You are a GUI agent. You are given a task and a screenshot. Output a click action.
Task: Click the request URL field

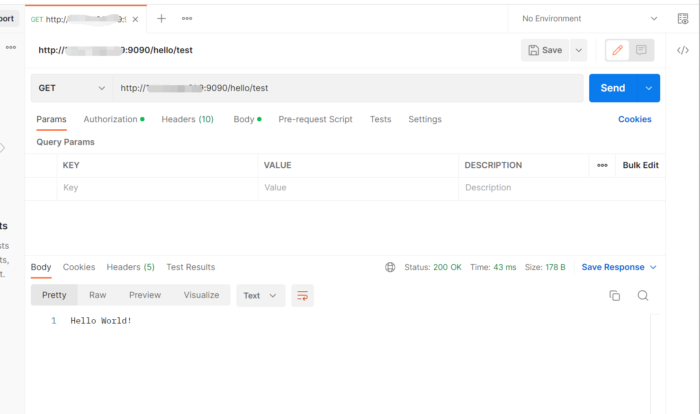[348, 88]
